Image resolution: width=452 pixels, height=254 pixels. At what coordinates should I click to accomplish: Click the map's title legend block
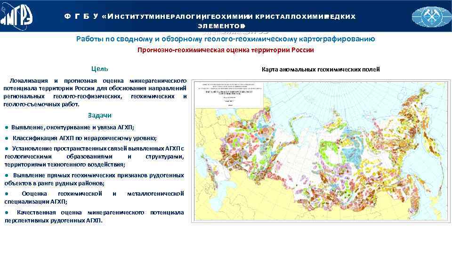[x=229, y=95]
